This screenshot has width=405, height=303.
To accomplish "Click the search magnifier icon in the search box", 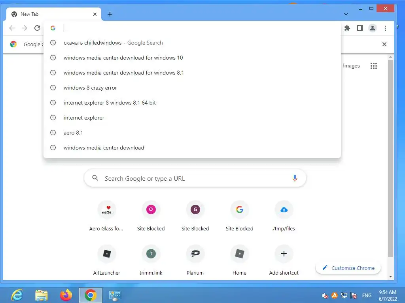I will pyautogui.click(x=95, y=178).
